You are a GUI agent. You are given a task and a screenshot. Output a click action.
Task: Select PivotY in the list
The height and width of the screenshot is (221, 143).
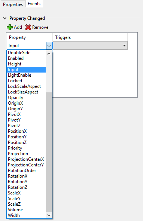coord(26,120)
